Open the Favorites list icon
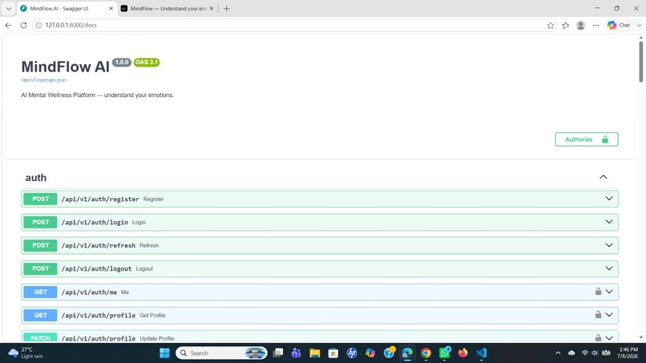Viewport: 646px width, 363px height. (566, 25)
